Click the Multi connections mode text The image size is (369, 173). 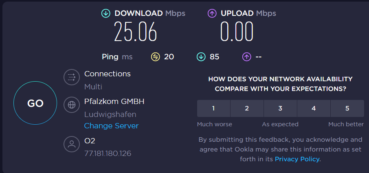(93, 87)
